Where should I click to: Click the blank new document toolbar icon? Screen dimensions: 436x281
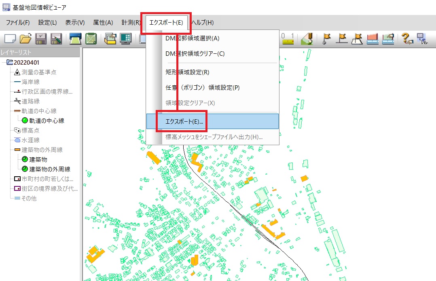10,39
